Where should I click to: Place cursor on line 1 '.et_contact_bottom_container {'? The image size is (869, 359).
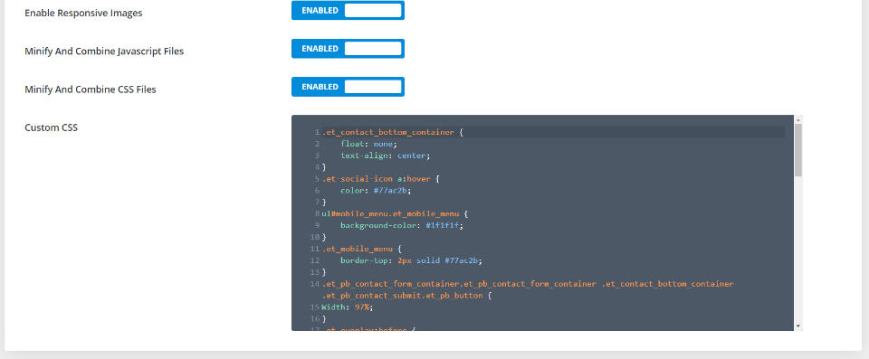392,132
